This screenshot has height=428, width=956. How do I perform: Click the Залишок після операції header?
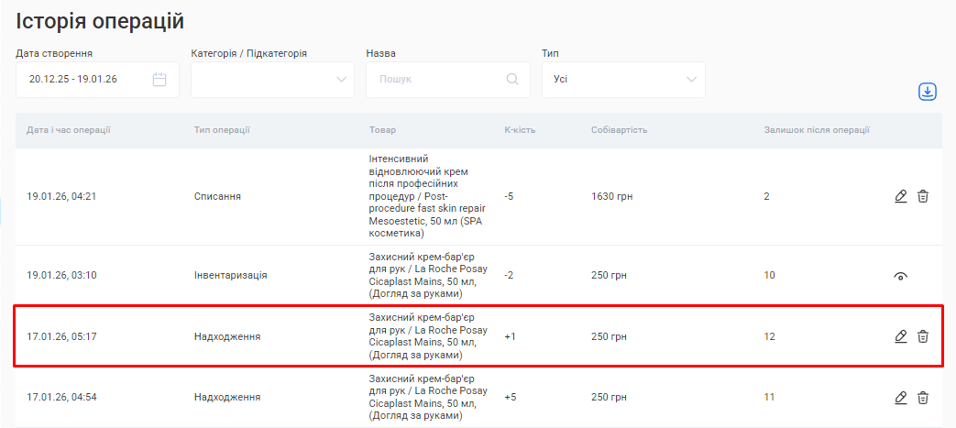[817, 130]
